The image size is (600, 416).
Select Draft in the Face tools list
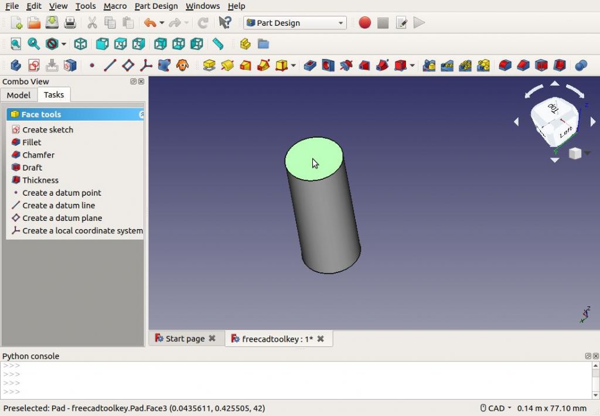pos(32,168)
